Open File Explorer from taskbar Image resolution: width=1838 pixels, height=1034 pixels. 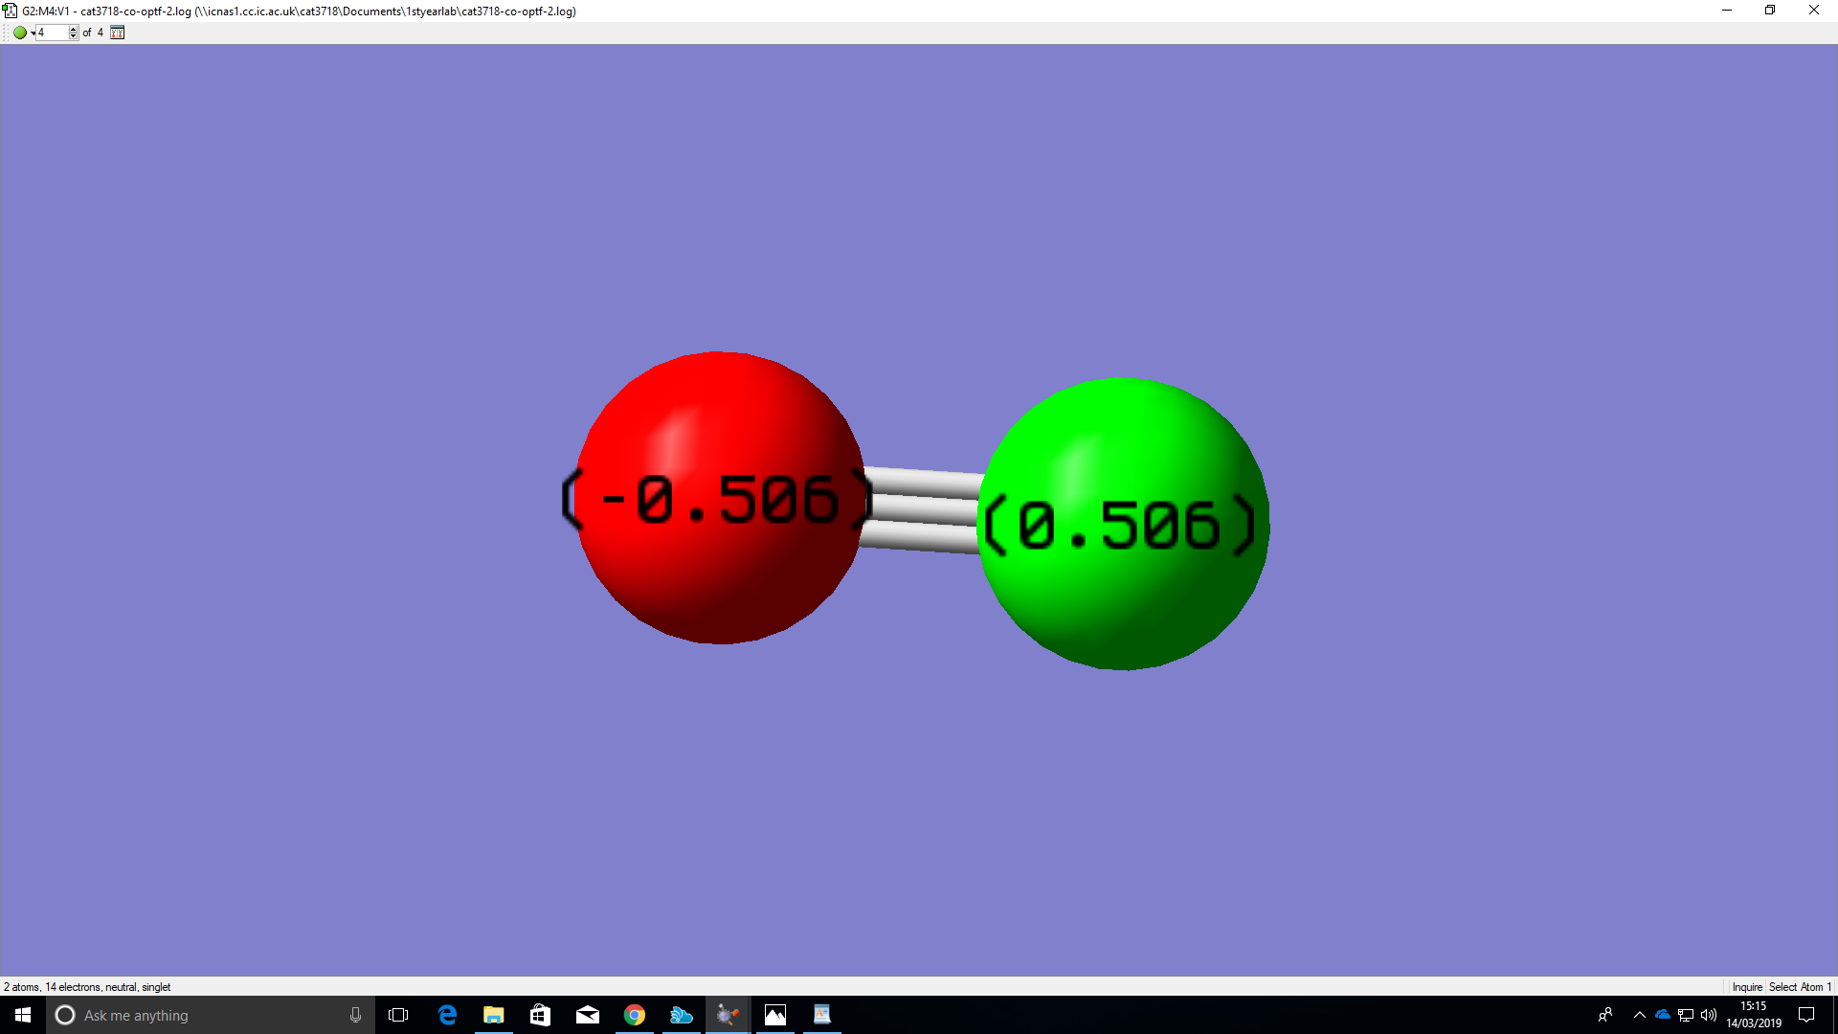coord(493,1015)
